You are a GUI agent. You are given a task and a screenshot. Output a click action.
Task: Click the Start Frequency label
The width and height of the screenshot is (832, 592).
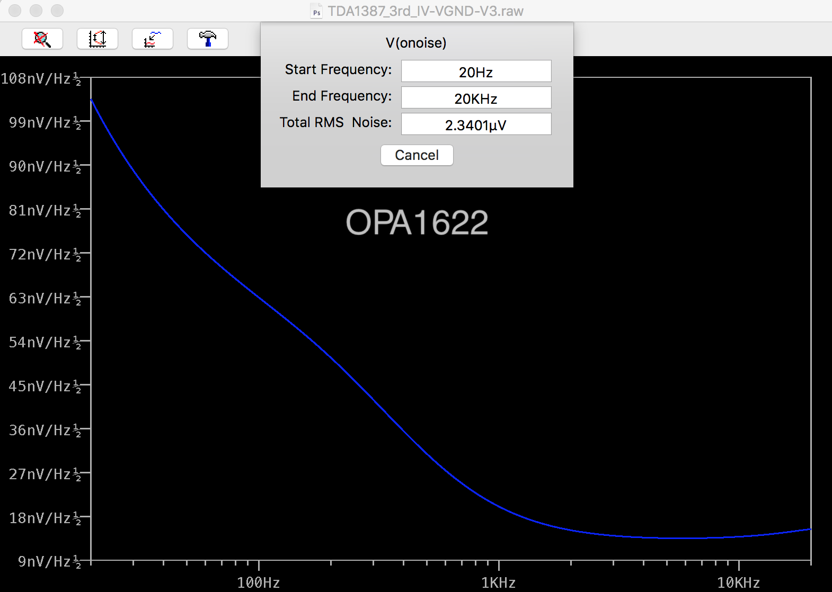click(338, 69)
